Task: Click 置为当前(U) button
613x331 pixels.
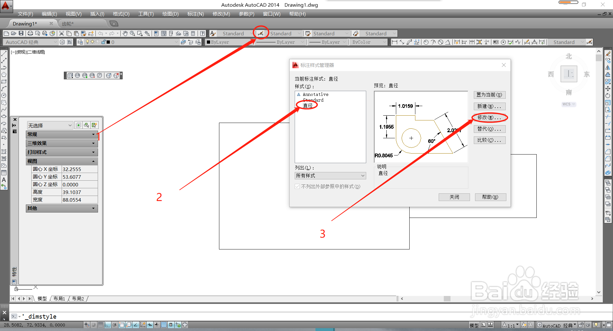Action: (489, 95)
